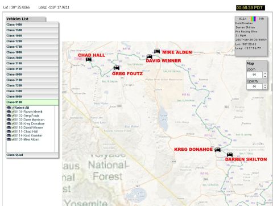This screenshot has height=206, width=273.
Task: Click the Opacity number input field
Action: (x=255, y=86)
